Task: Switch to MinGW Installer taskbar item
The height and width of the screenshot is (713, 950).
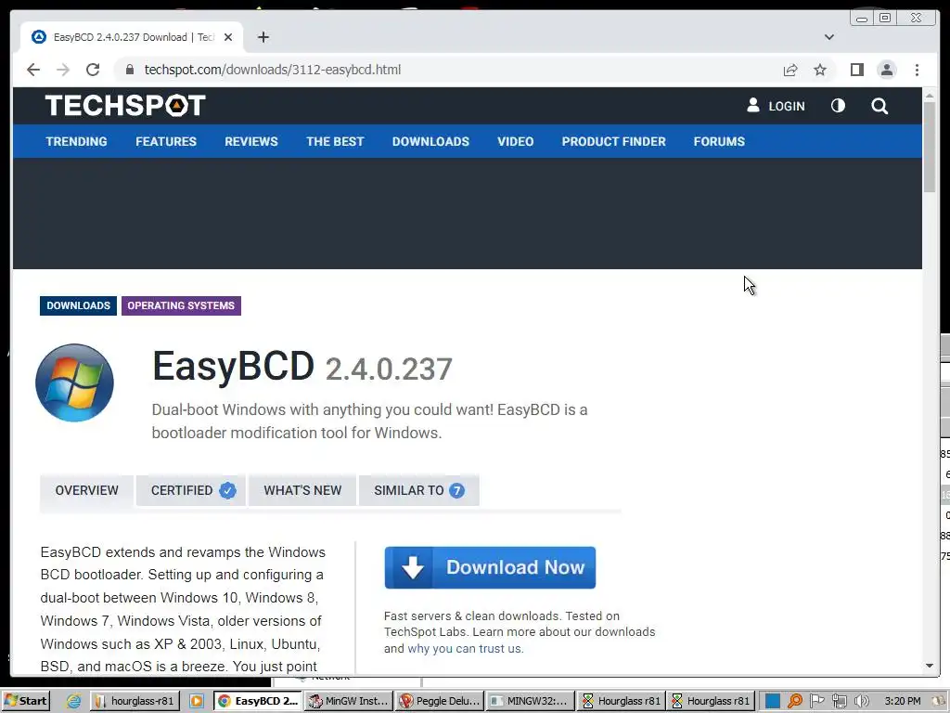Action: click(349, 701)
